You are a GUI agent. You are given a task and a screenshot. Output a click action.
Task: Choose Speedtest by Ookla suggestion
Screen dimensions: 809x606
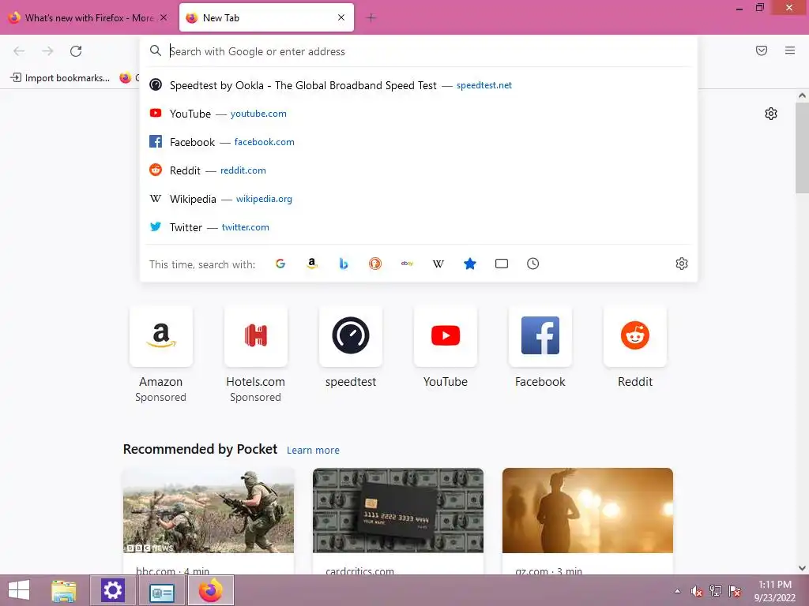419,85
